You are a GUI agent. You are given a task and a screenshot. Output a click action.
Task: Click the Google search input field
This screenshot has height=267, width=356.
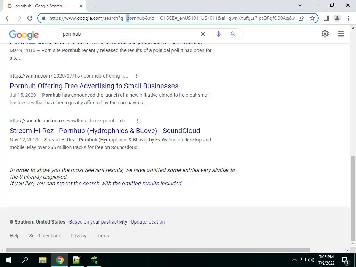click(129, 34)
